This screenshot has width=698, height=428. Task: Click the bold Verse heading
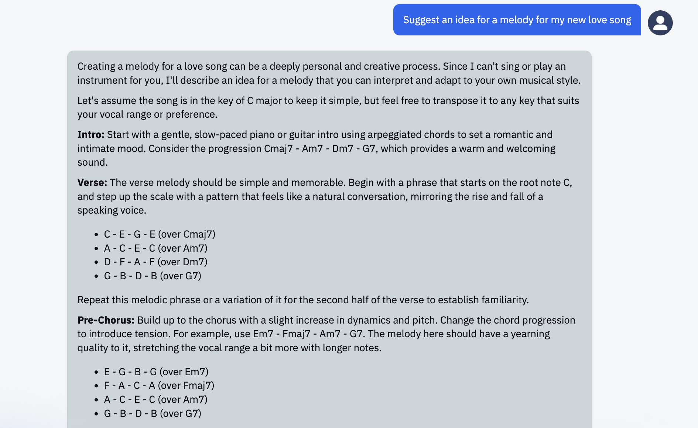pyautogui.click(x=92, y=183)
